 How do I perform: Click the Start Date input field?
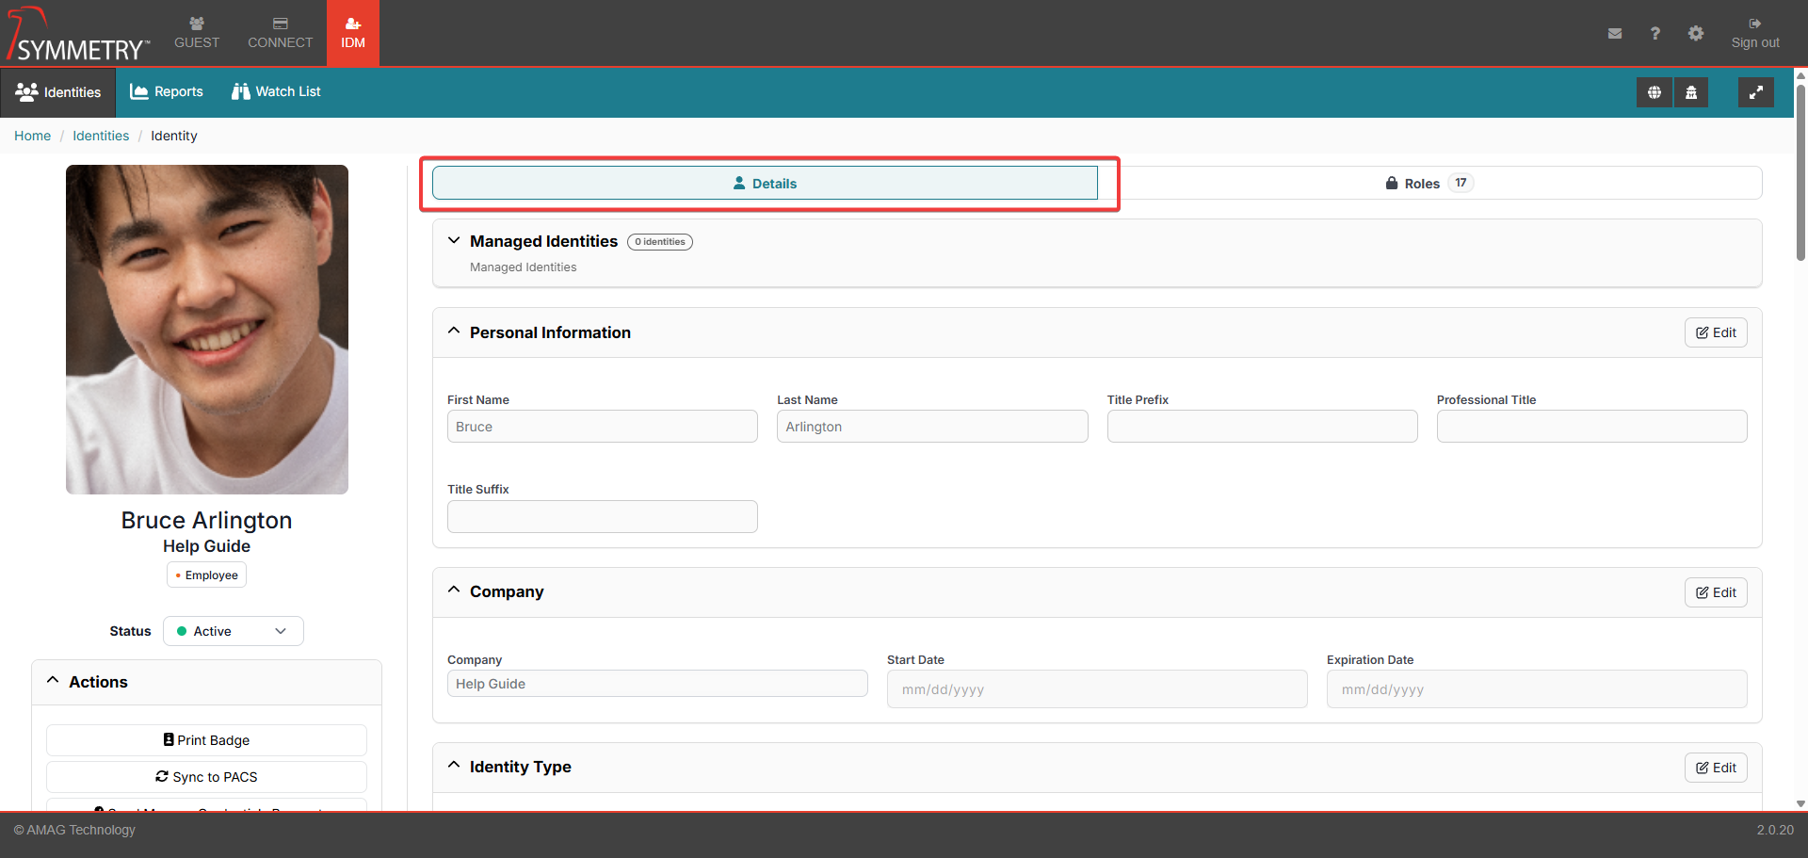[x=1096, y=689]
